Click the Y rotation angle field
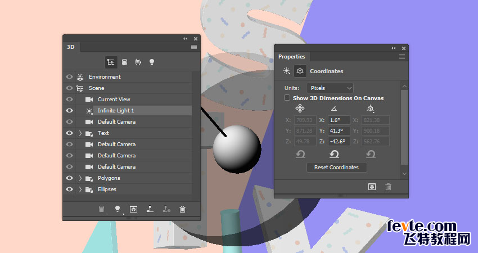The image size is (478, 253). [338, 130]
